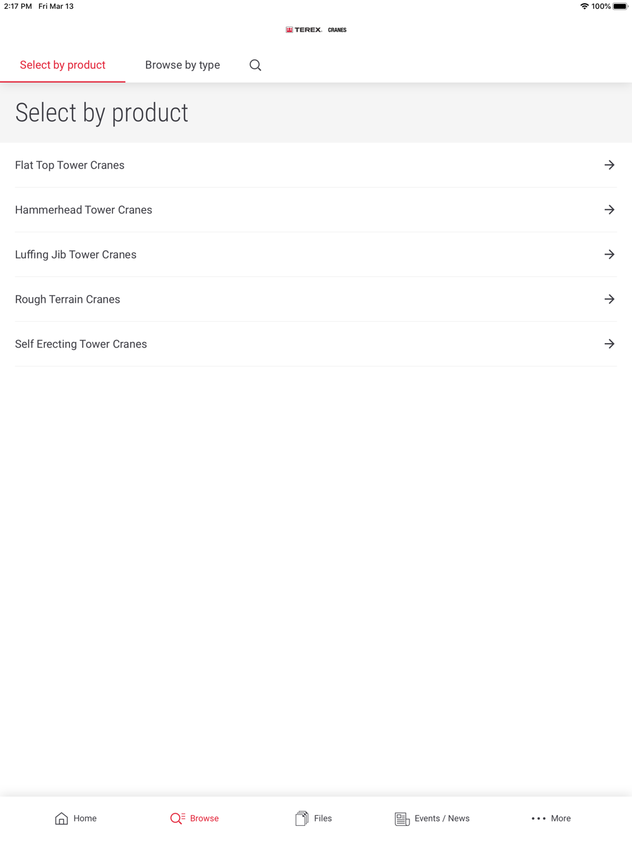The height and width of the screenshot is (843, 632).
Task: Expand Hammerhead Tower Cranes arrow
Action: [609, 210]
